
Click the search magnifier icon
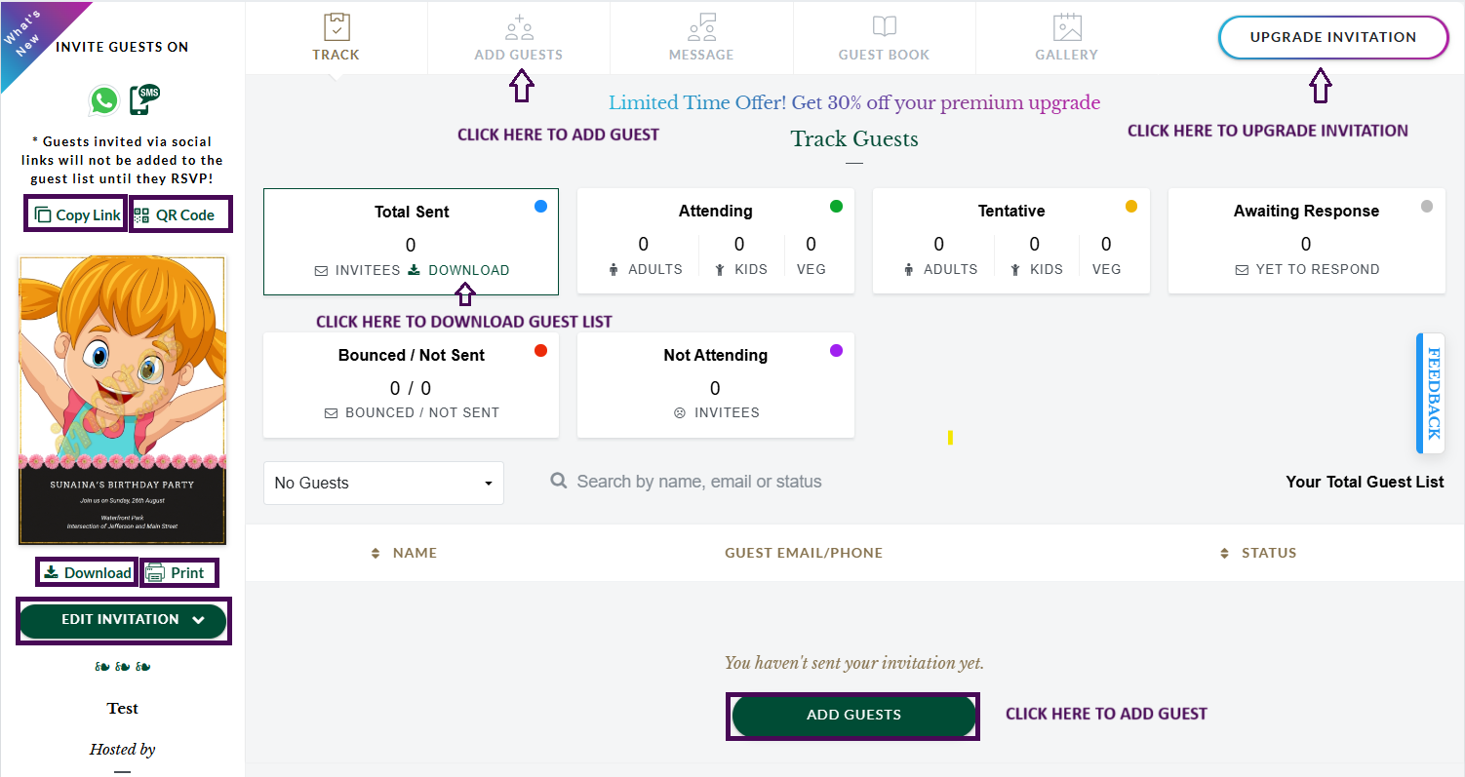pyautogui.click(x=559, y=481)
